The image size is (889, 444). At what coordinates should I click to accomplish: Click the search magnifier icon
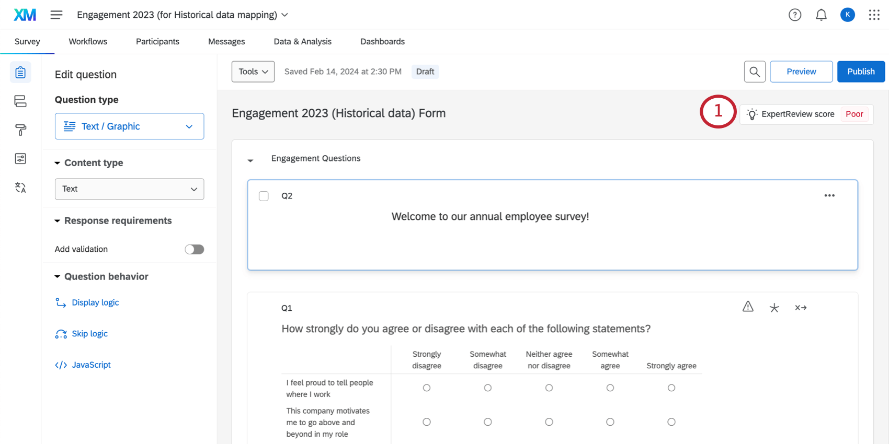click(x=755, y=72)
